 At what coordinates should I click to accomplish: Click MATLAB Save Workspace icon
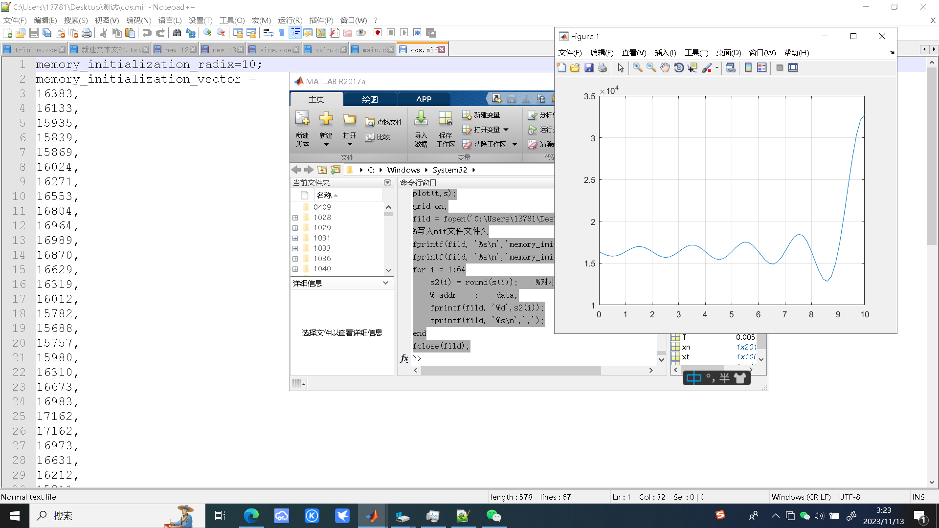446,129
